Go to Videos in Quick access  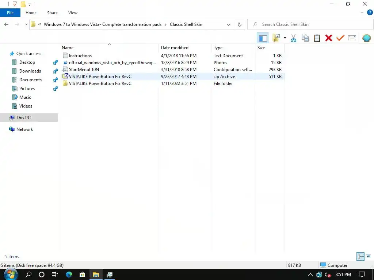(26, 106)
